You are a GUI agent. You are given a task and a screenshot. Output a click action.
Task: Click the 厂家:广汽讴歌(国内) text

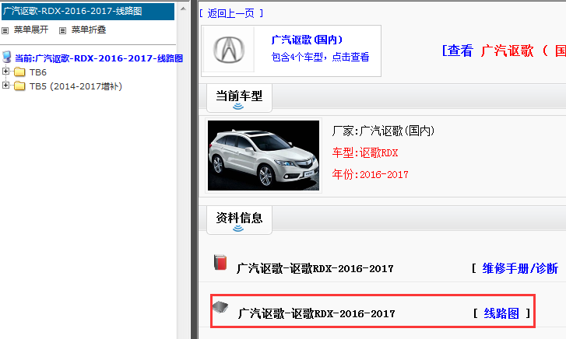click(383, 131)
